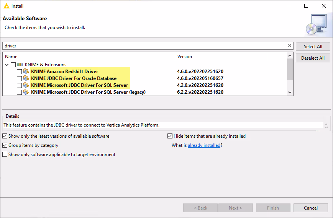Click the KNIME Amazon Redshift Driver feature icon
The image size is (333, 218).
26,72
